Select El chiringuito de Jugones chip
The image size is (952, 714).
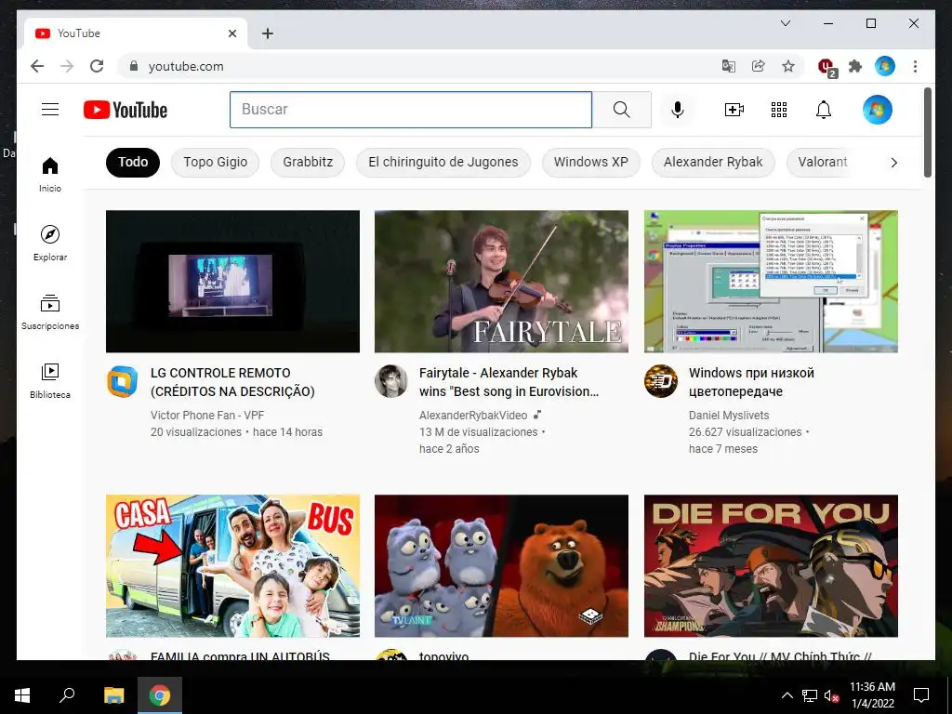(443, 162)
